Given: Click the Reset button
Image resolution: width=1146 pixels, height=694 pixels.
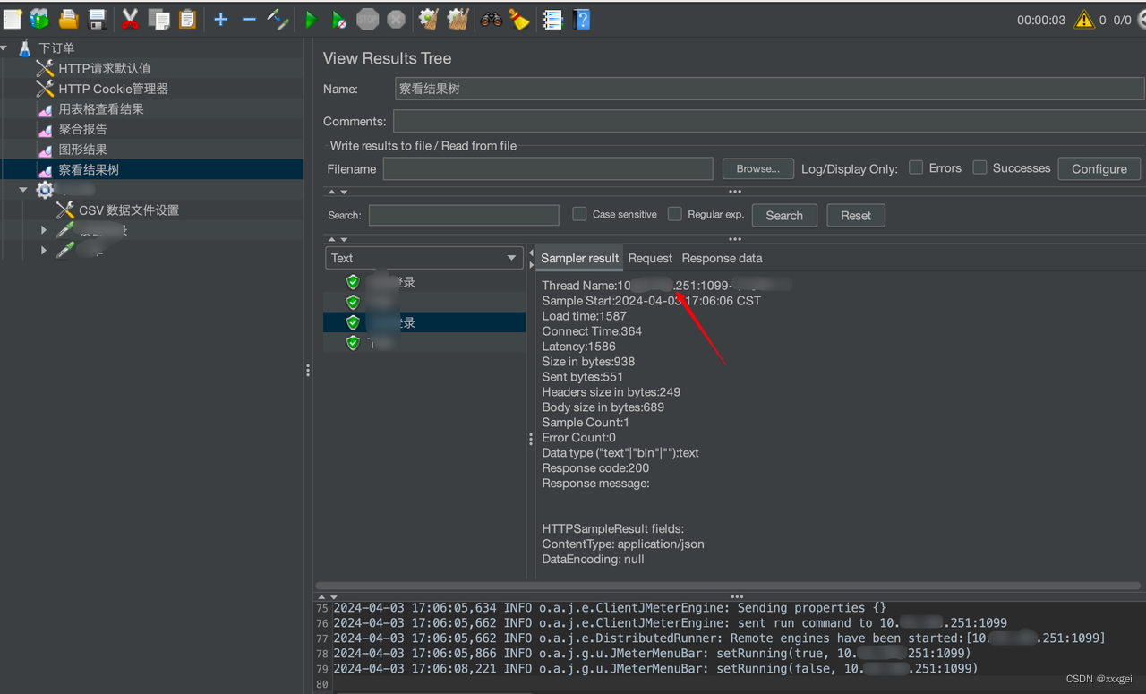Looking at the screenshot, I should coord(856,215).
